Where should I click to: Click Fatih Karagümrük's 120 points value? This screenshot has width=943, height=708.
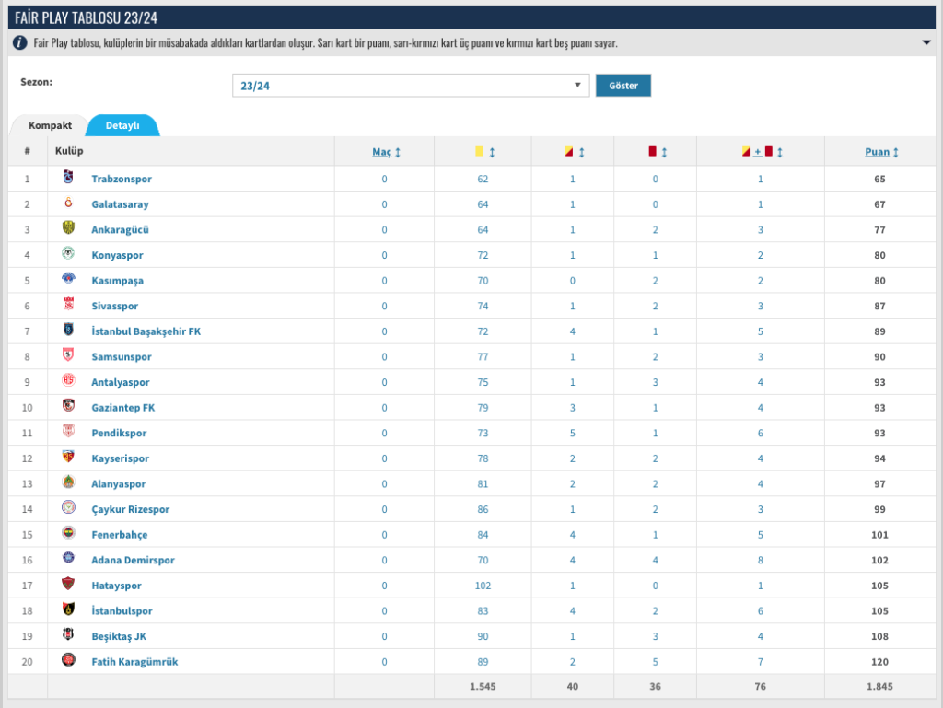click(x=879, y=662)
